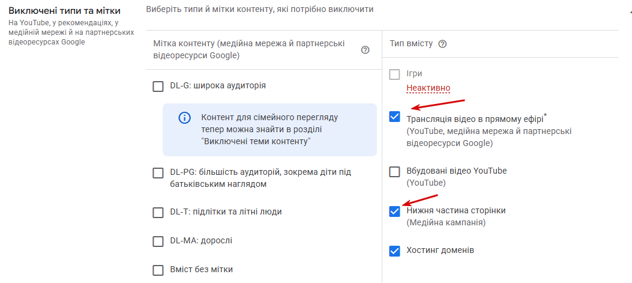Viewport: 632px width, 283px height.
Task: Click the blue info icon in notice box
Action: click(x=184, y=118)
